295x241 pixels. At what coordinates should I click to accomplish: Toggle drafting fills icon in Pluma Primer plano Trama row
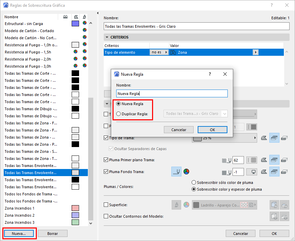point(284,160)
